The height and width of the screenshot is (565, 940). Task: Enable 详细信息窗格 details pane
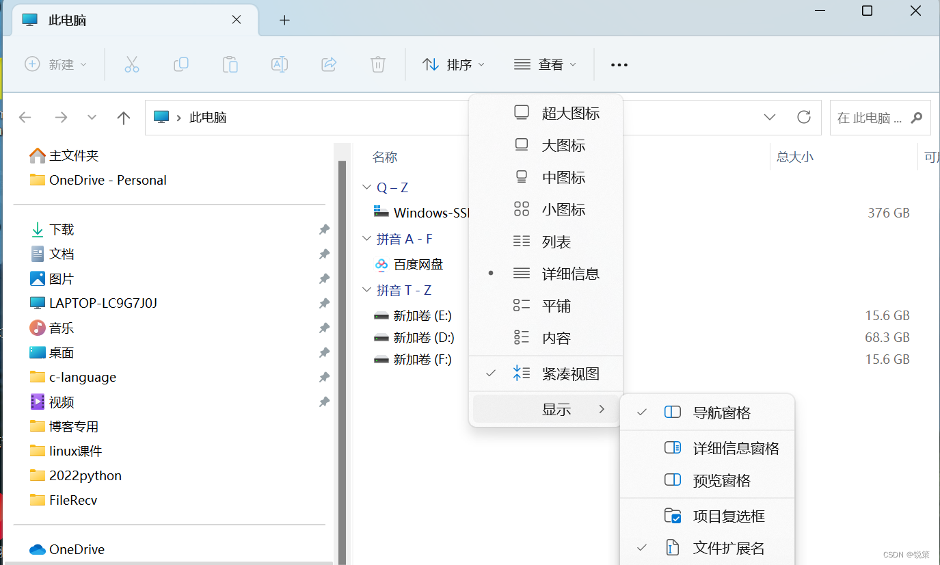pos(707,449)
